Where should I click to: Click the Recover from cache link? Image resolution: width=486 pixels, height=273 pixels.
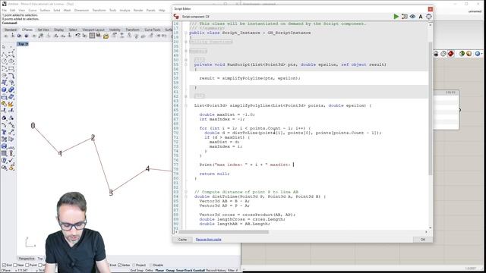209,240
